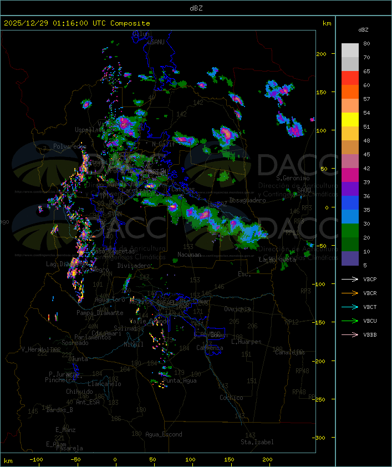Click the 'Canalejas' map label
Viewport: 392px width, 467px height.
(x=290, y=352)
